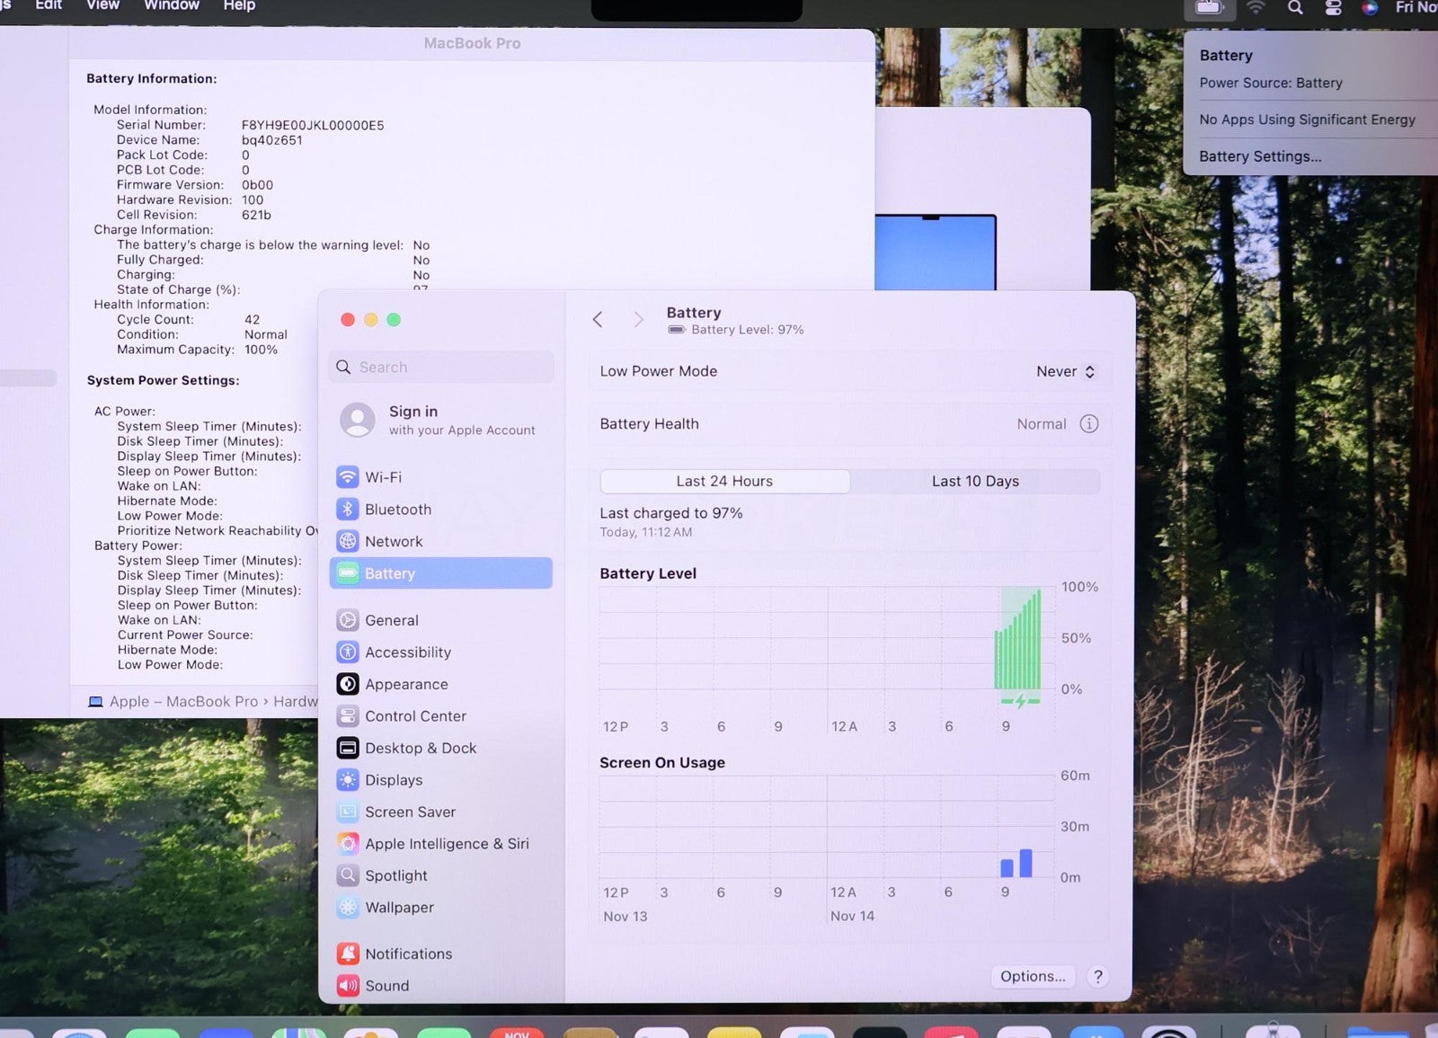
Task: Open Displays settings
Action: coord(393,780)
